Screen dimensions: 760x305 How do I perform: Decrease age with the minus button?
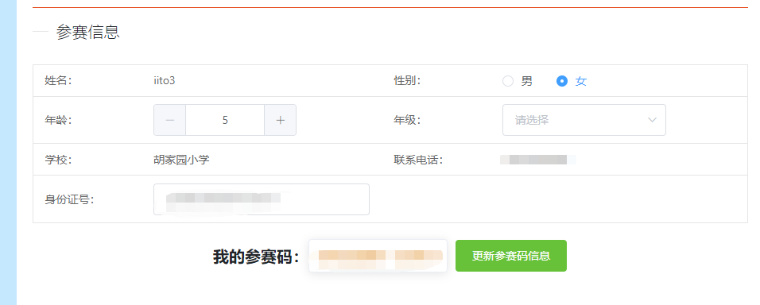(169, 120)
